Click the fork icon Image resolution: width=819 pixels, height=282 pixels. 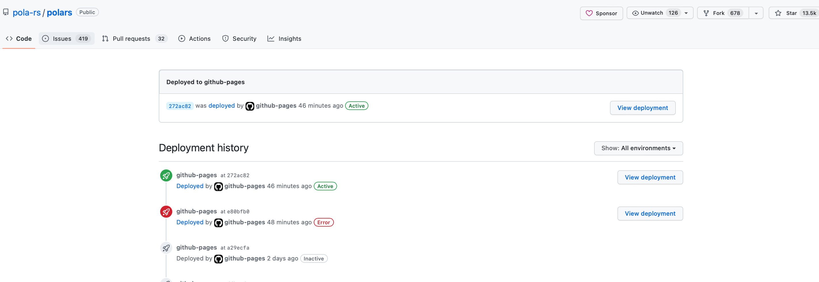(706, 13)
